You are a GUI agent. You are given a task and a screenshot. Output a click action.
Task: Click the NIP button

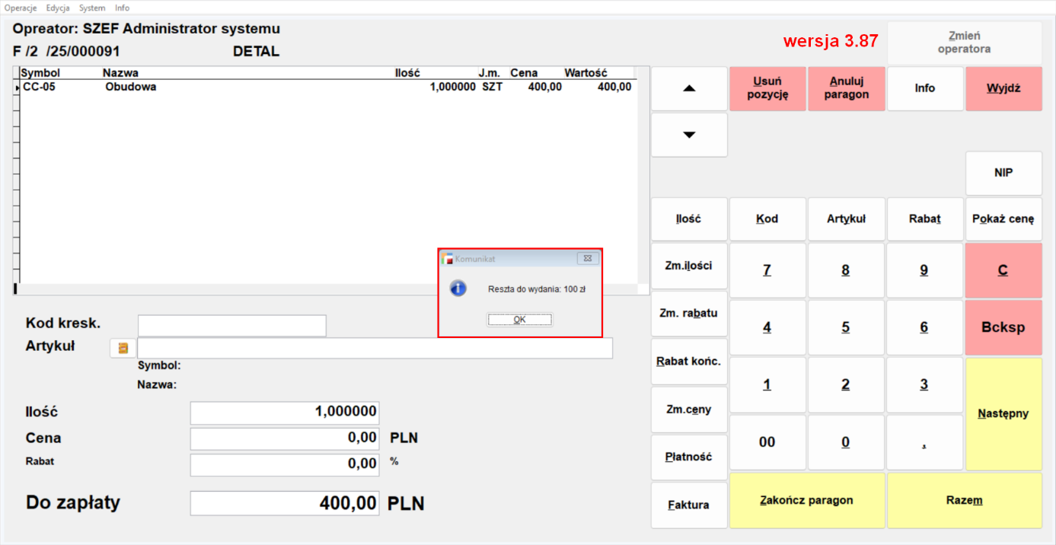pos(1003,173)
